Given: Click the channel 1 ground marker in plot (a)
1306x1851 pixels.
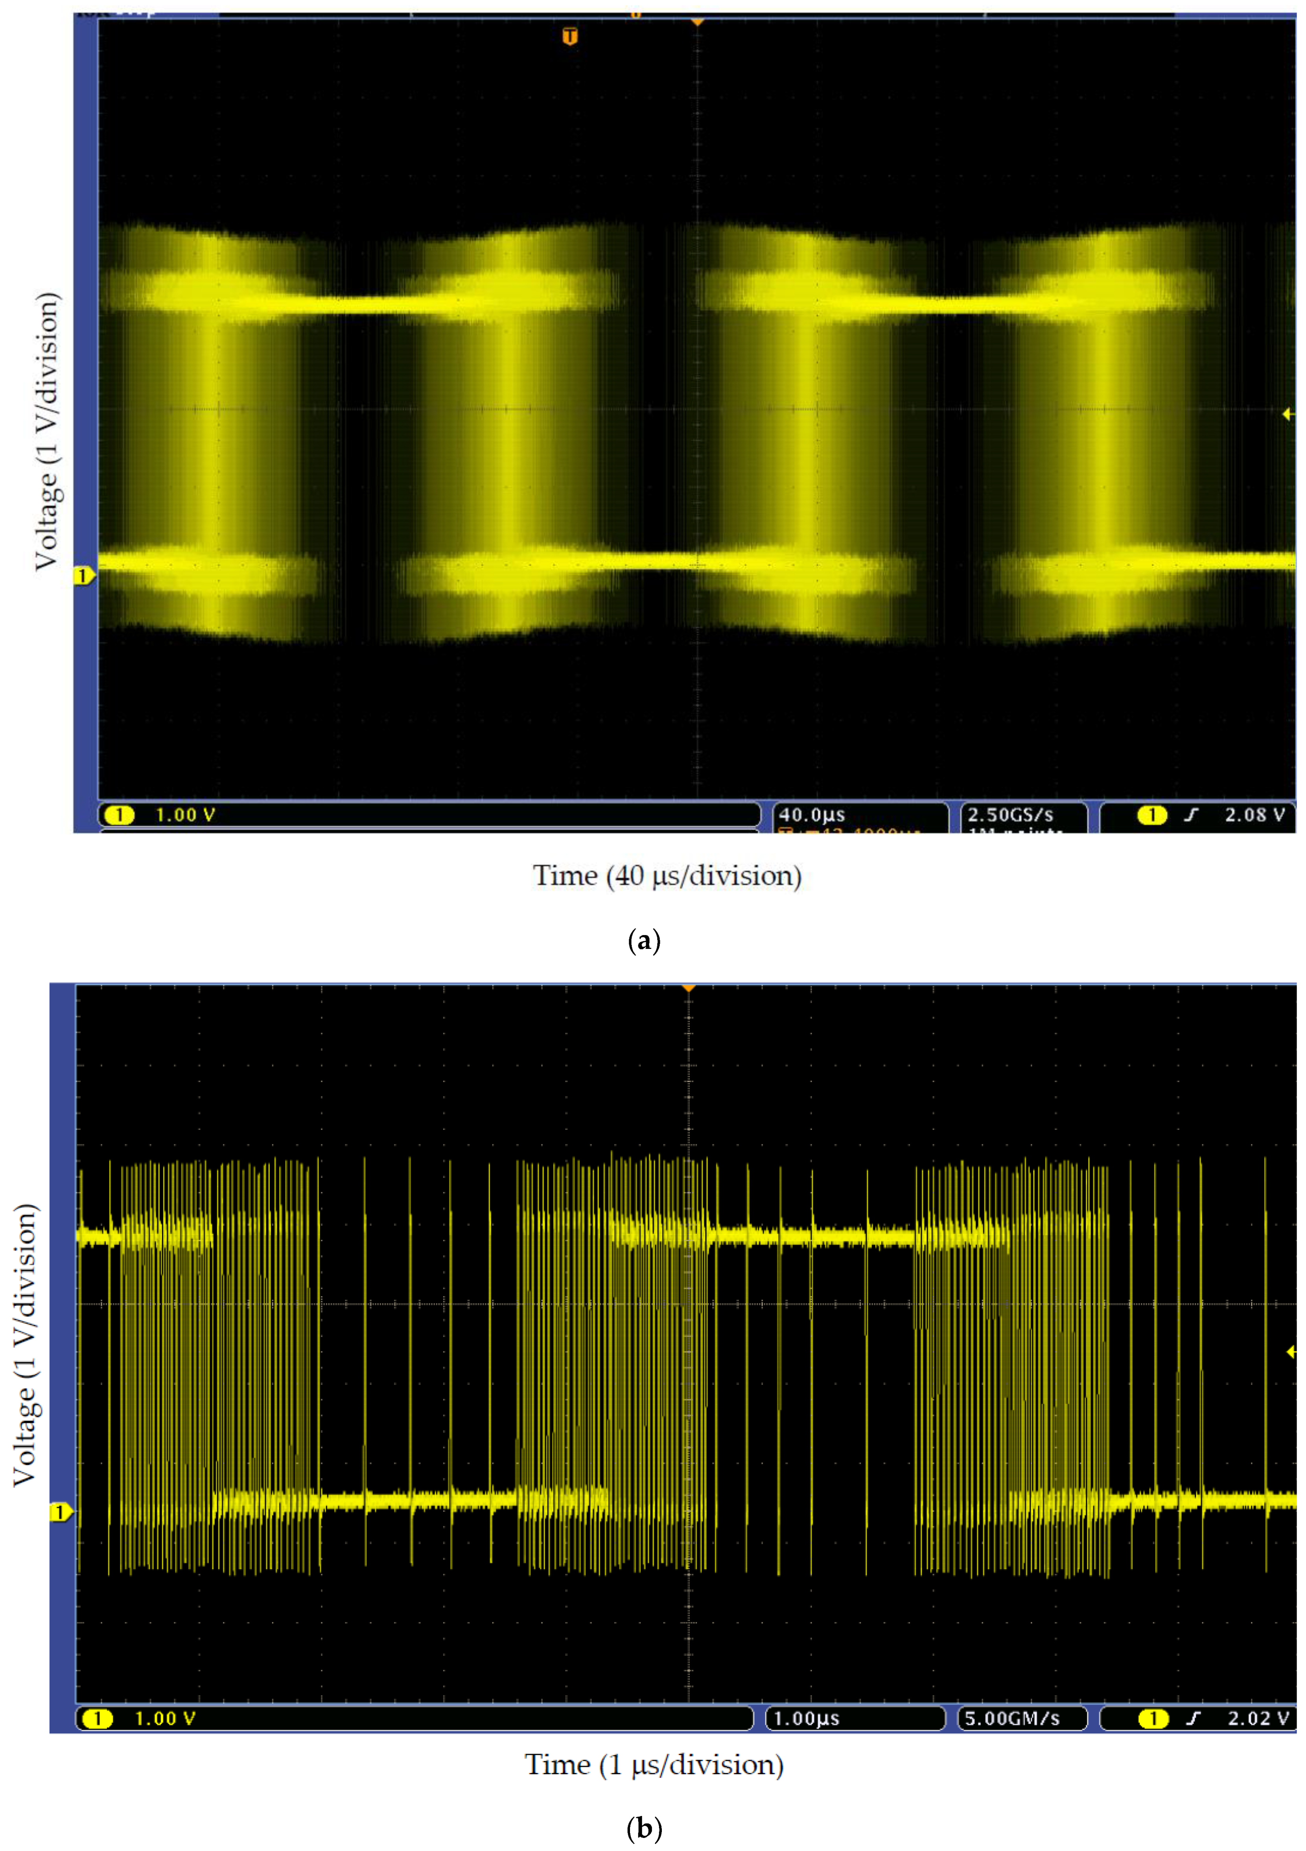Looking at the screenshot, I should pyautogui.click(x=83, y=576).
